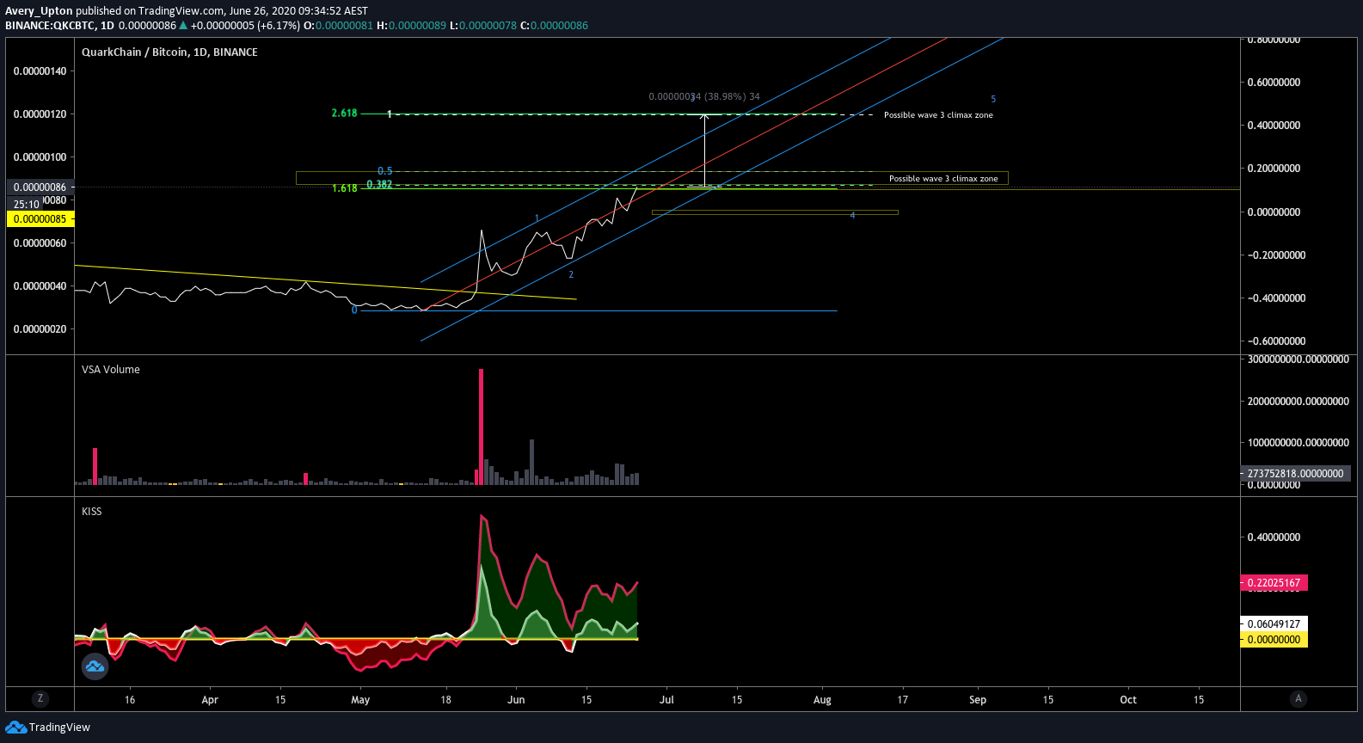Viewport: 1363px width, 743px height.
Task: Click the 0.382 Fibonacci level label
Action: point(379,184)
